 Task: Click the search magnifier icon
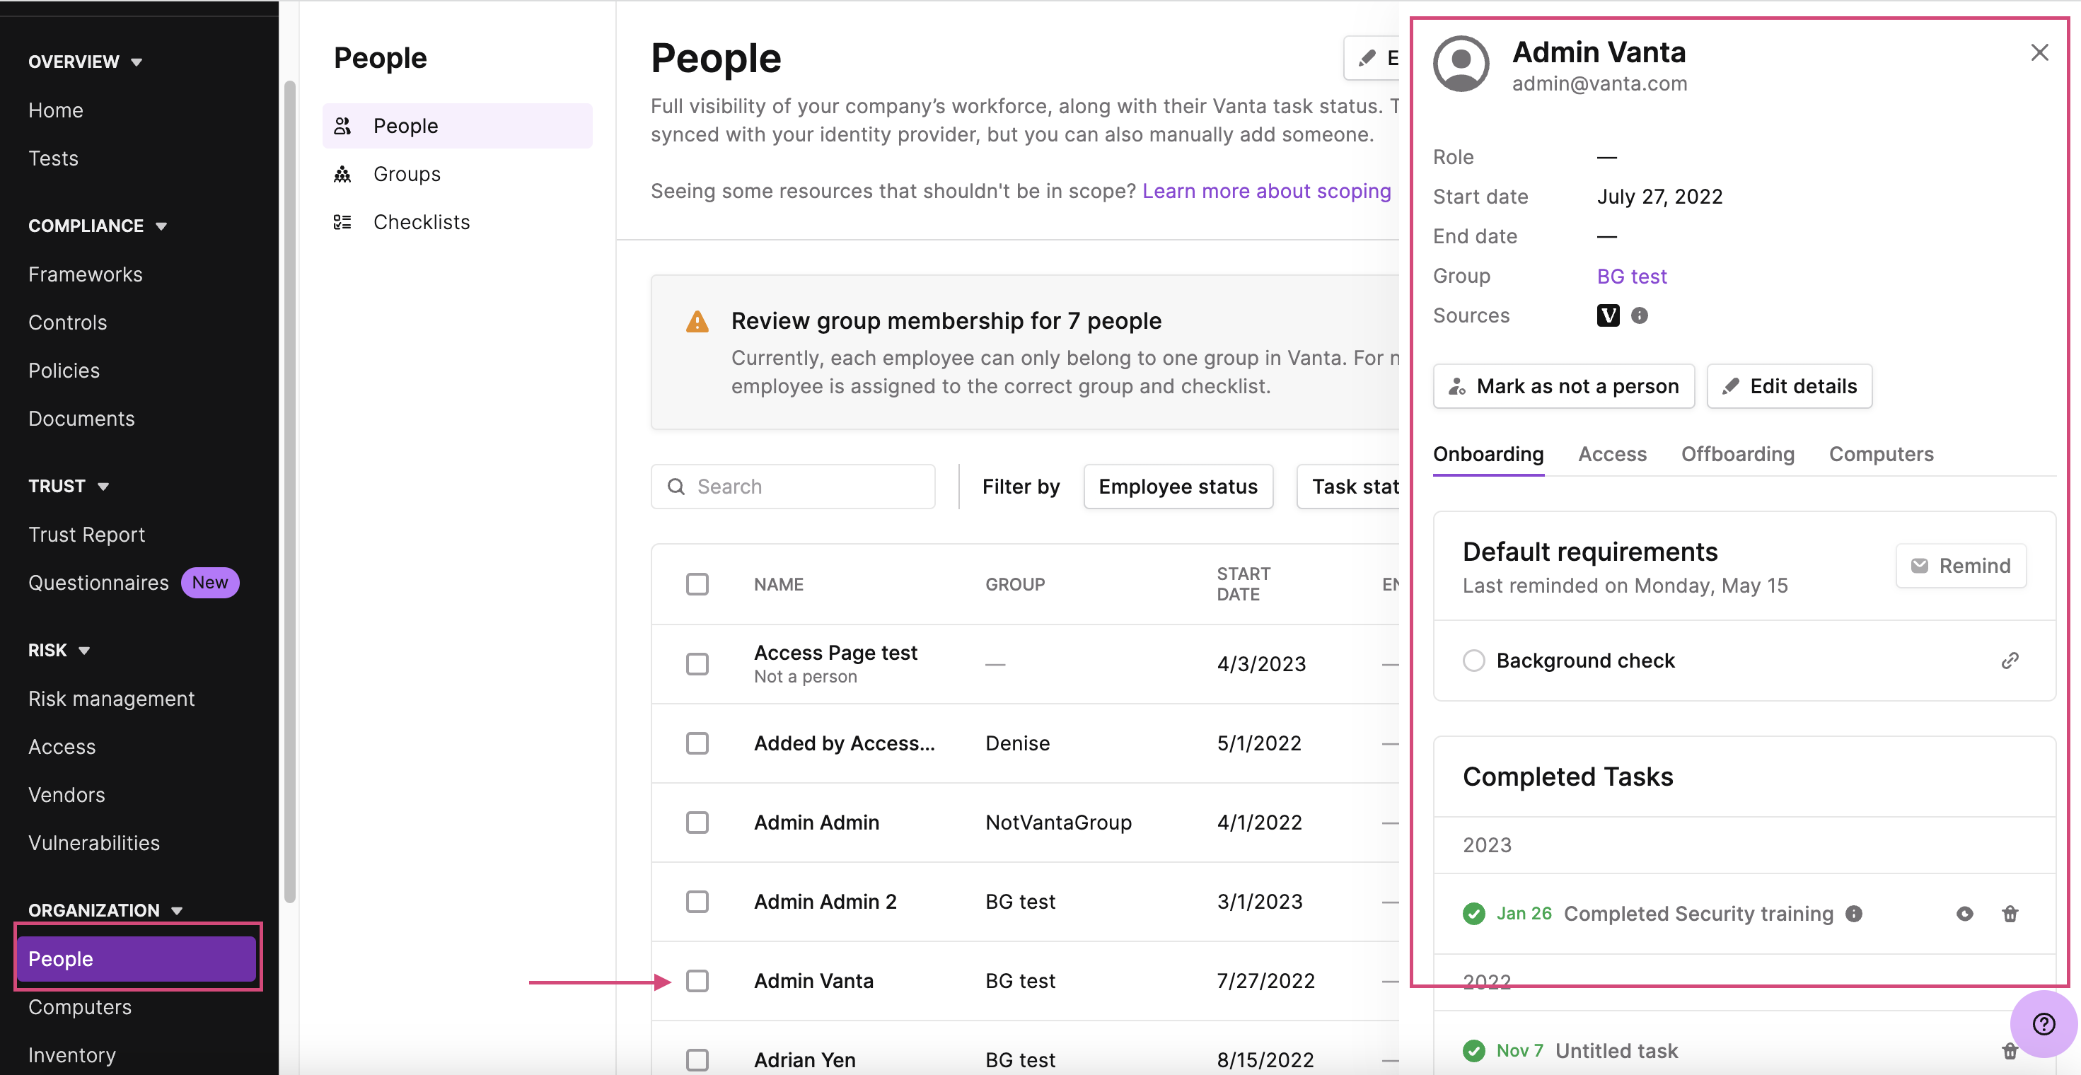tap(676, 486)
